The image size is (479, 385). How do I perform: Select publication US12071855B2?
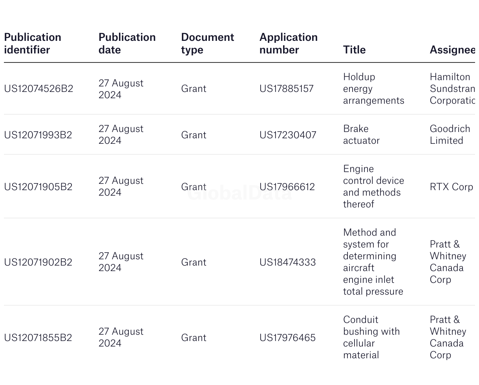(38, 337)
